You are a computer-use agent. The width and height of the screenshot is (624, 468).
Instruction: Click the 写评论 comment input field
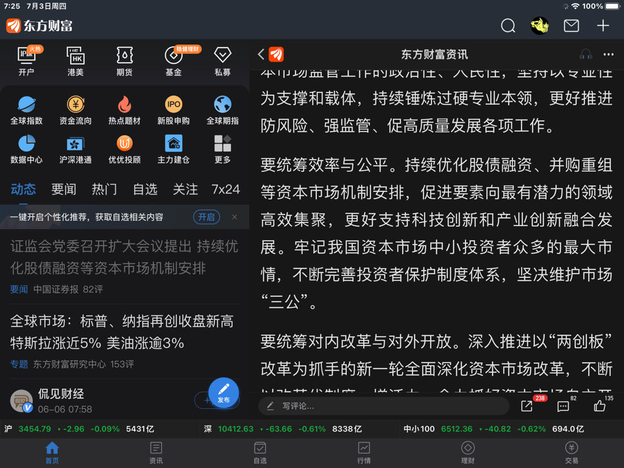pyautogui.click(x=384, y=406)
